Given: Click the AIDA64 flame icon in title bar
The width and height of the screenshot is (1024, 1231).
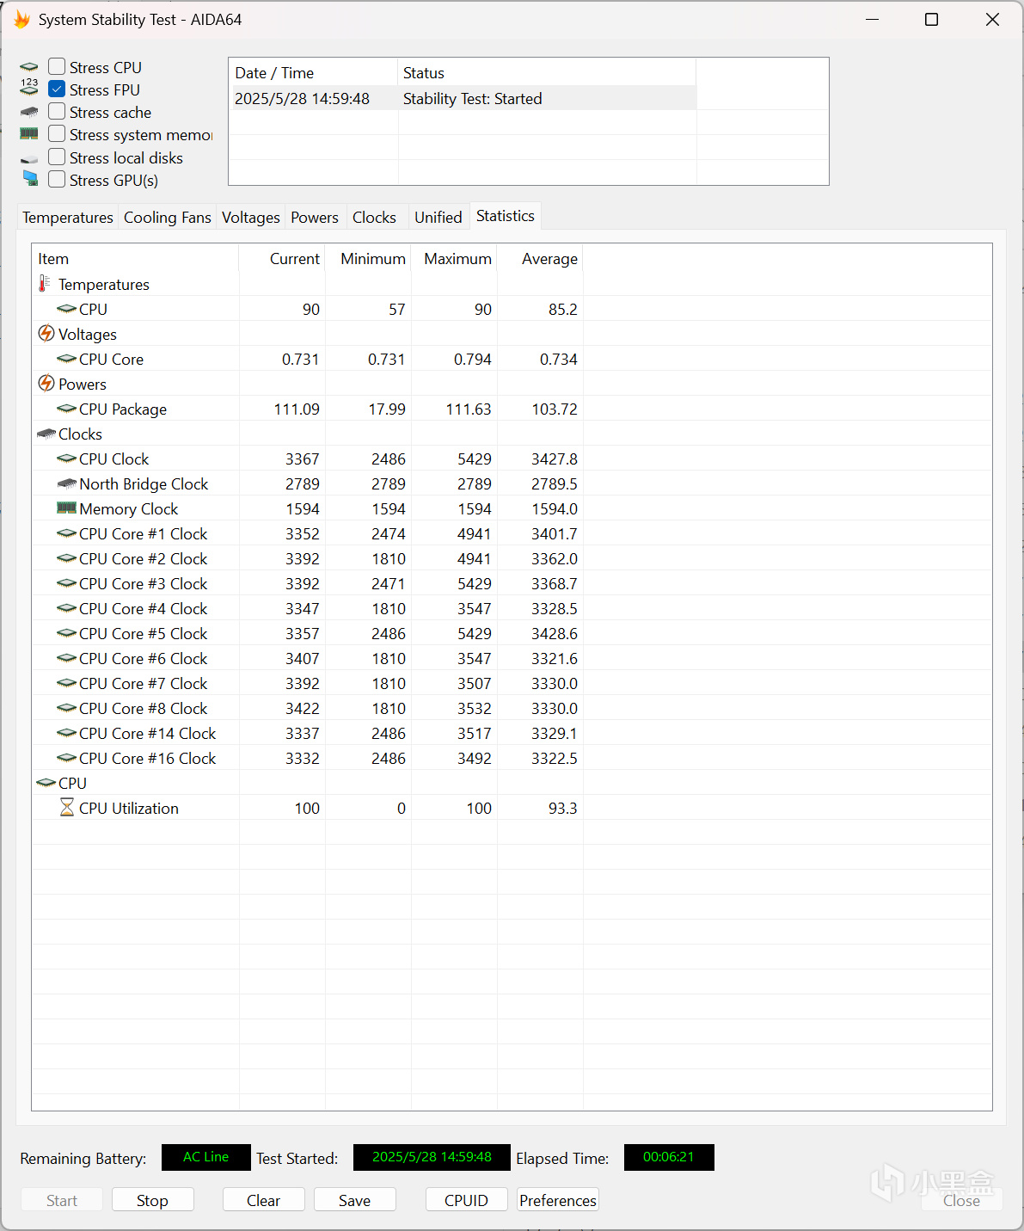Looking at the screenshot, I should coord(21,19).
